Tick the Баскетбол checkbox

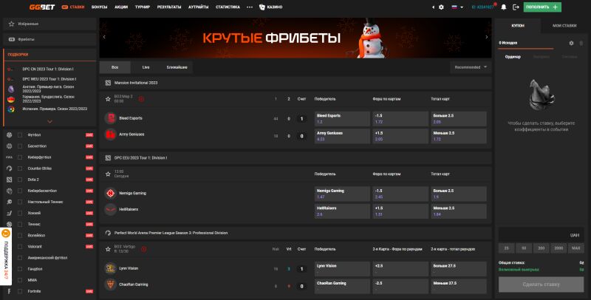coord(20,146)
